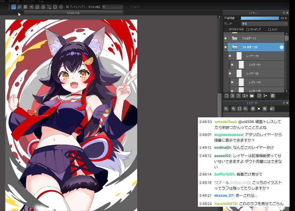
Task: Delete the selected layer with trash icon
Action: tap(273, 96)
